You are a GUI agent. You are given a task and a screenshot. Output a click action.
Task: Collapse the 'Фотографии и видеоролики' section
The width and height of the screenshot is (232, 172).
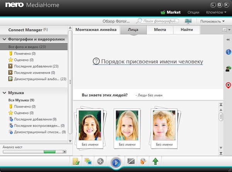[4, 39]
